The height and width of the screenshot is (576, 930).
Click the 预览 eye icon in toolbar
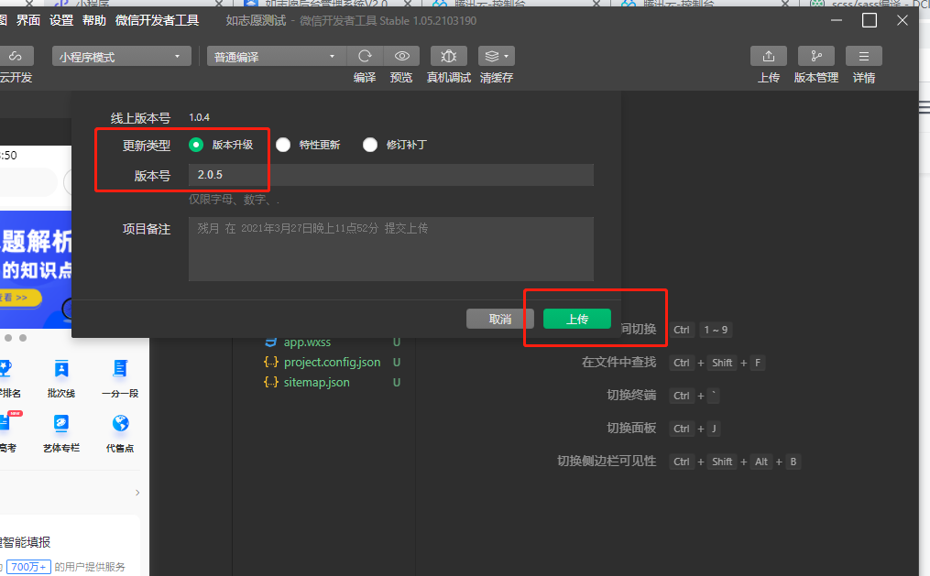[401, 56]
